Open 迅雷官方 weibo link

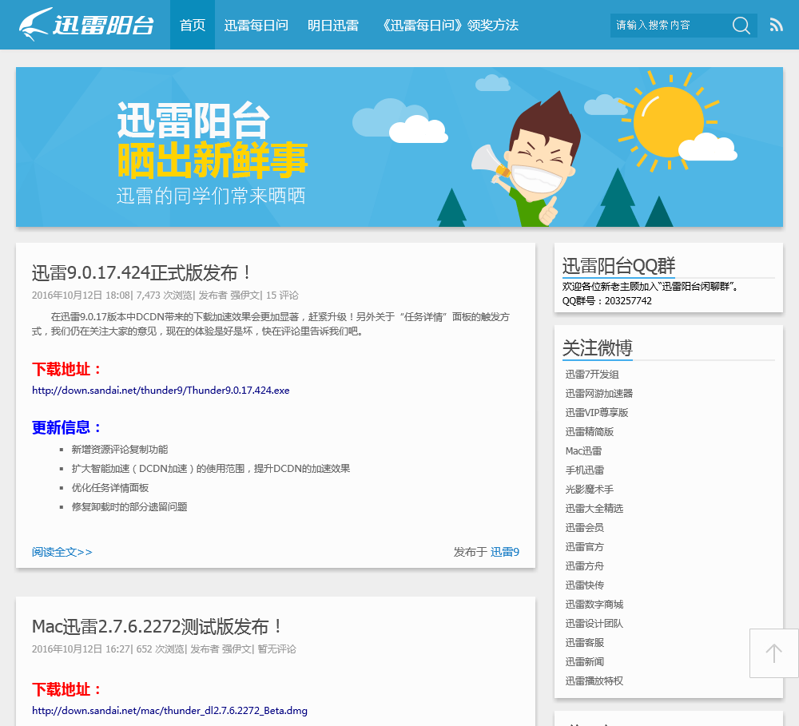[585, 547]
